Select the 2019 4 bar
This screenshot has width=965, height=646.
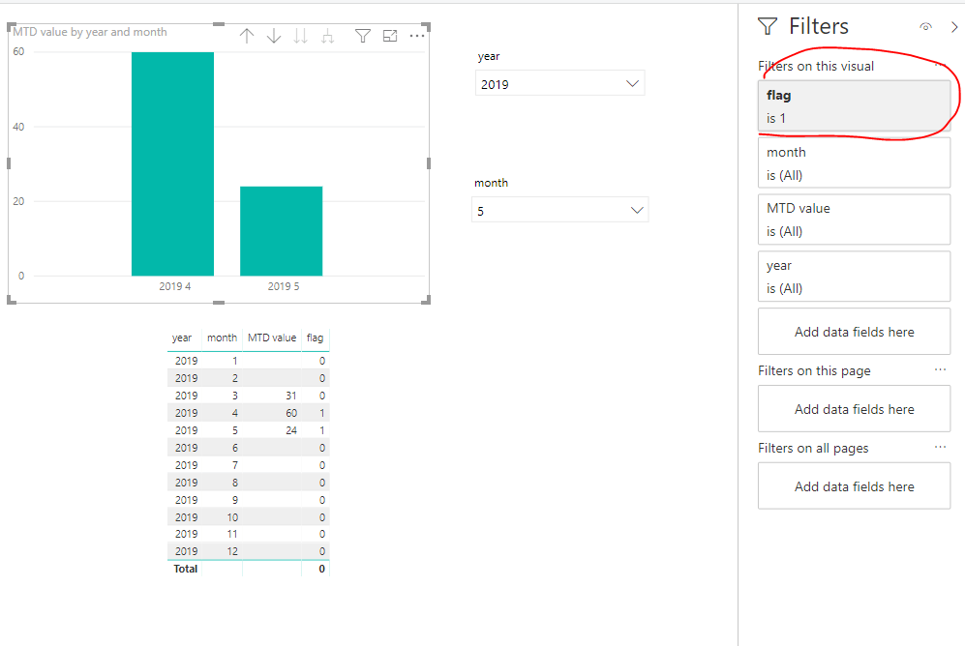tap(173, 164)
